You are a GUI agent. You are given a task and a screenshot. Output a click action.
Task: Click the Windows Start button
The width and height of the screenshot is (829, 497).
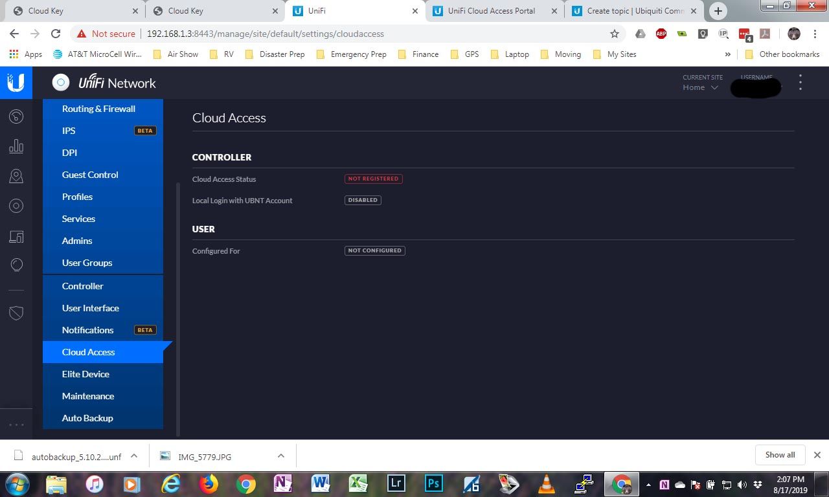point(17,483)
